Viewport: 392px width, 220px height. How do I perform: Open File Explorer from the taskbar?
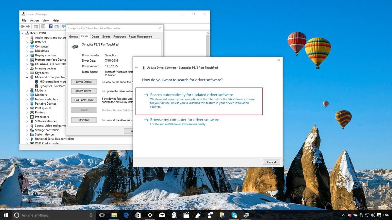tap(114, 215)
